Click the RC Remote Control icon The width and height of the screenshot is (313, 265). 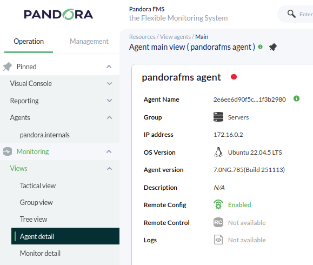click(x=218, y=222)
